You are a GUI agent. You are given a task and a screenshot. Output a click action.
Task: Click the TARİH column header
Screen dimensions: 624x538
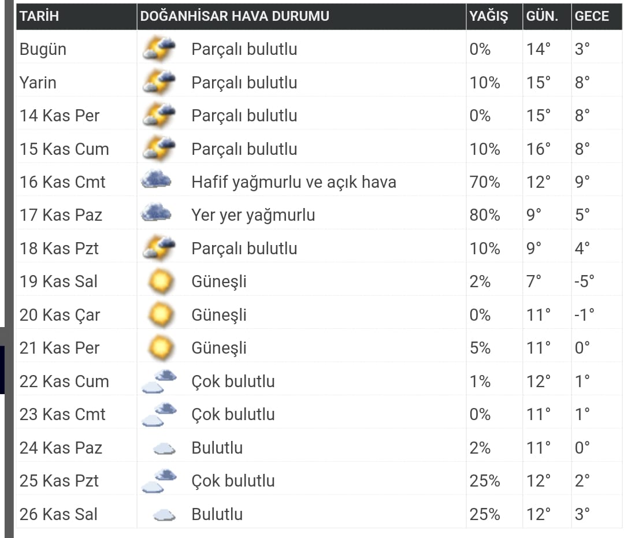[x=39, y=16]
